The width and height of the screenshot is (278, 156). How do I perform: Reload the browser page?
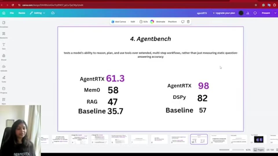[x=13, y=5]
